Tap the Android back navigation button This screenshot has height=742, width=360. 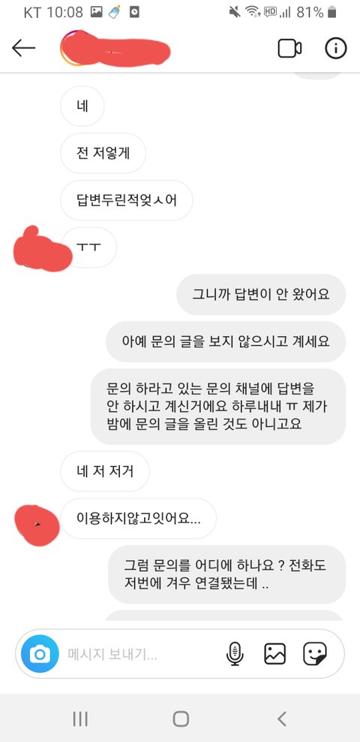pos(282,719)
